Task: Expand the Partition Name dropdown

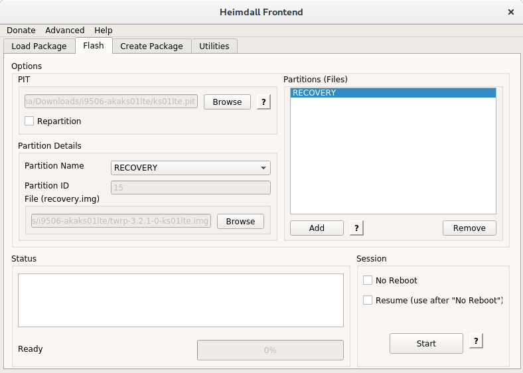Action: click(x=190, y=168)
